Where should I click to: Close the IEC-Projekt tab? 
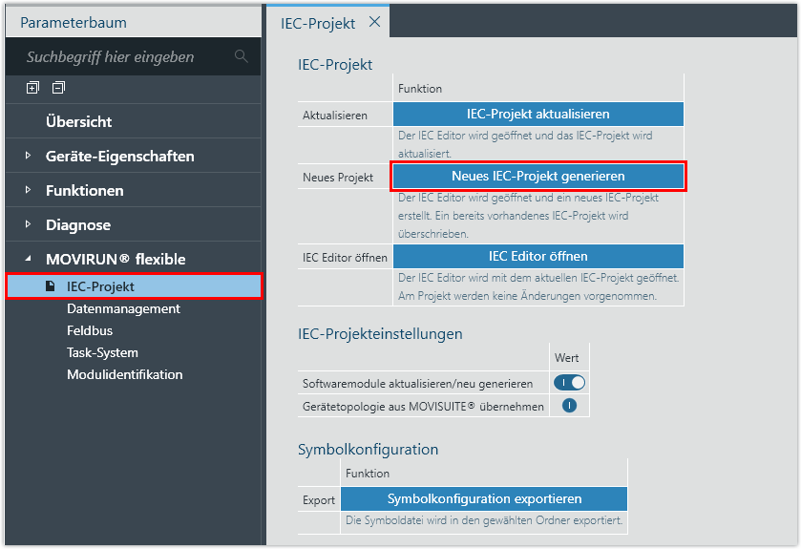tap(374, 22)
